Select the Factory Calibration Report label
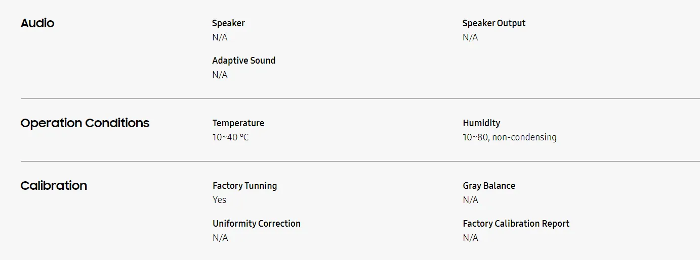 [x=516, y=224]
